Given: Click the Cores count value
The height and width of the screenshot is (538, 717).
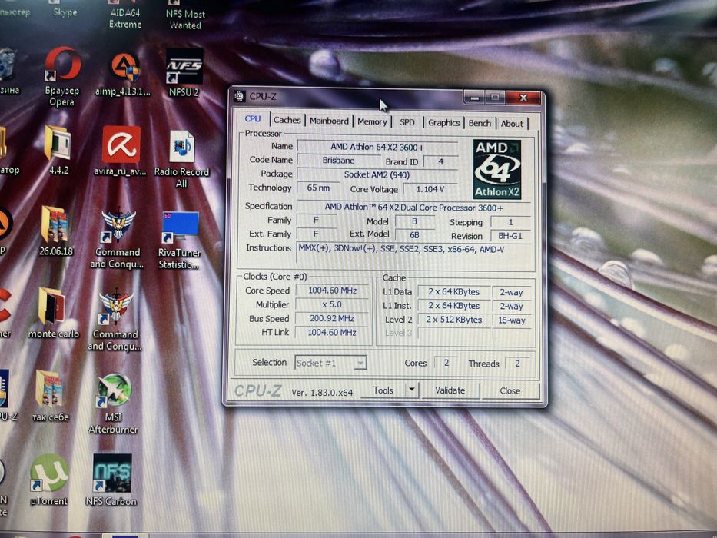Looking at the screenshot, I should point(446,363).
